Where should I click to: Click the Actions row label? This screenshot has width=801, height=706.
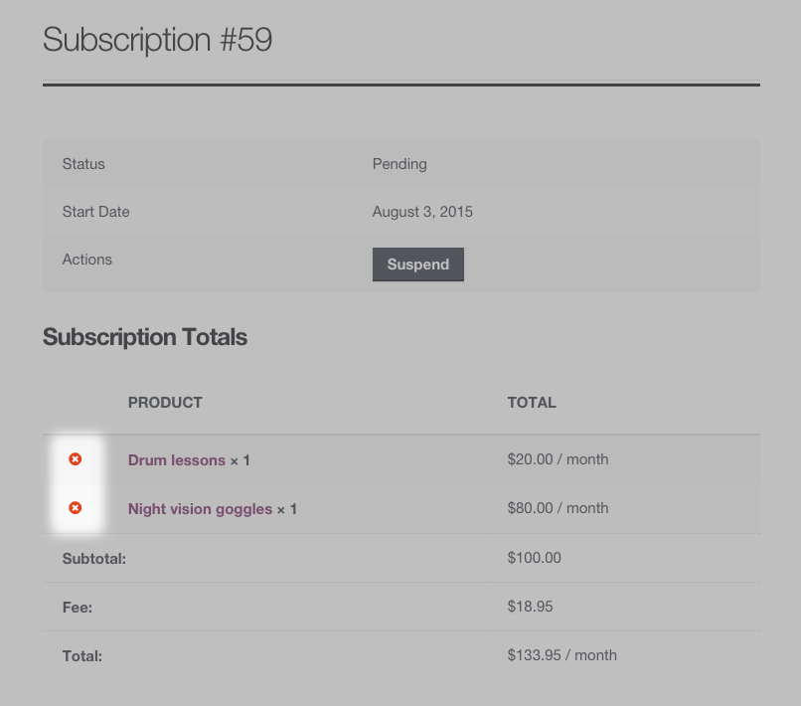[87, 260]
